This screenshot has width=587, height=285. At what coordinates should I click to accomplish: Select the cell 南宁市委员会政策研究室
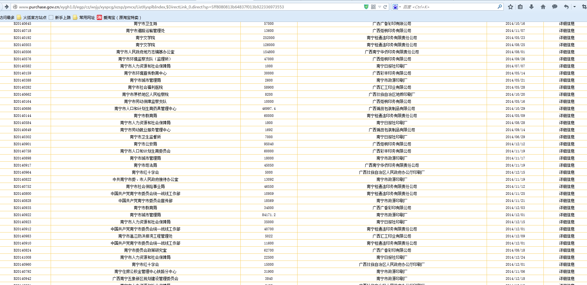146,250
